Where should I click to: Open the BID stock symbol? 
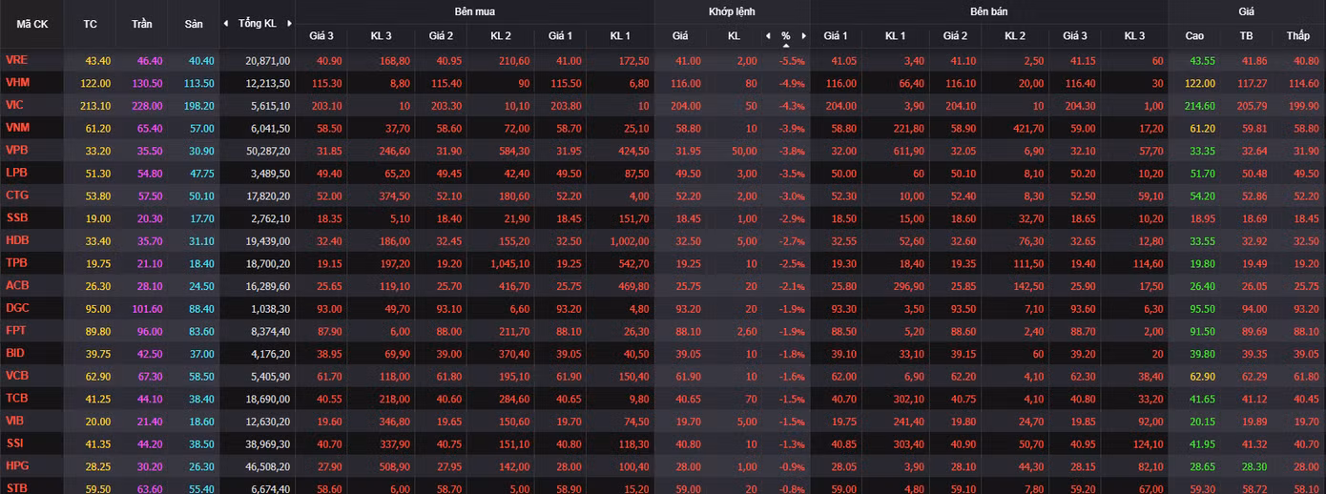tap(15, 353)
